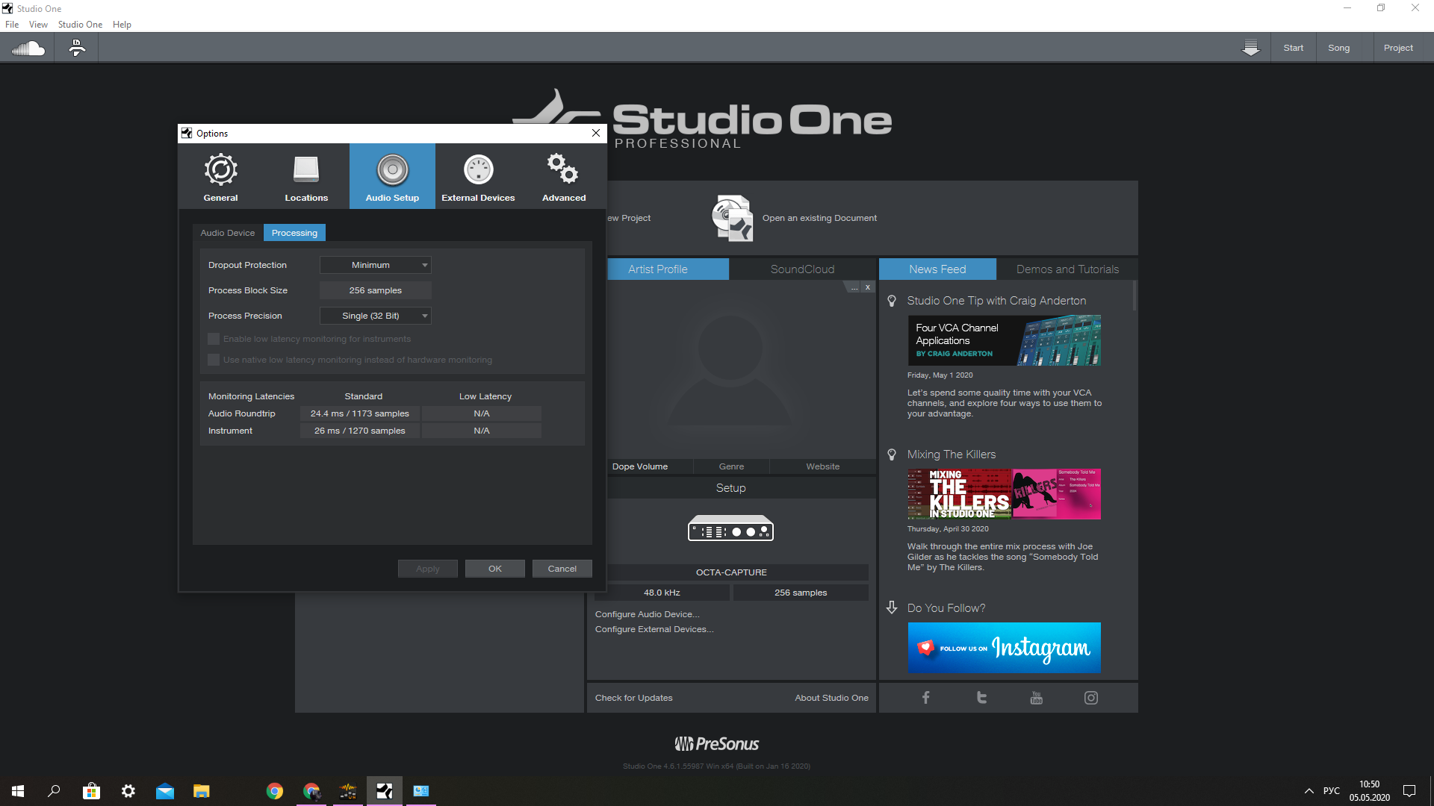Enable low latency monitoring for instruments checkbox
The height and width of the screenshot is (806, 1434).
(x=214, y=339)
